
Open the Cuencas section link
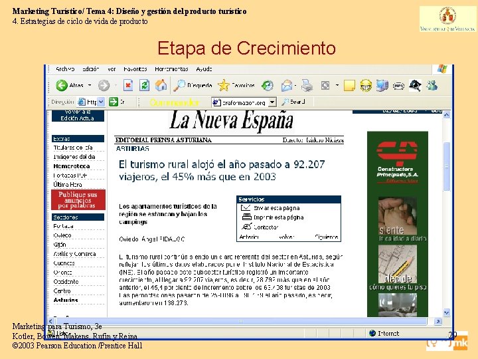[64, 263]
